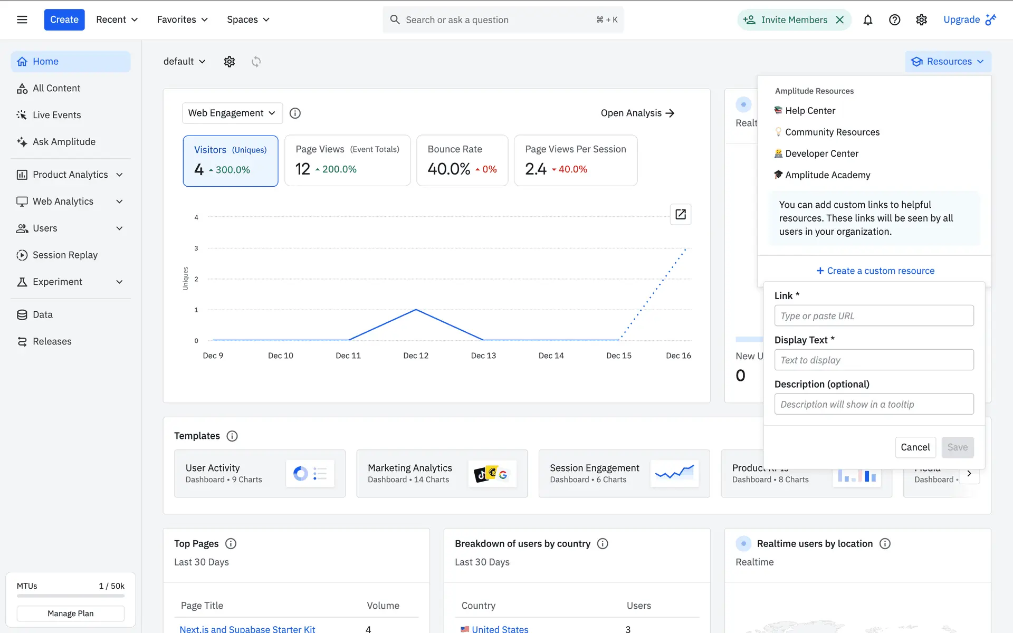Image resolution: width=1013 pixels, height=633 pixels.
Task: Select the Page Views Per Session card
Action: point(575,160)
